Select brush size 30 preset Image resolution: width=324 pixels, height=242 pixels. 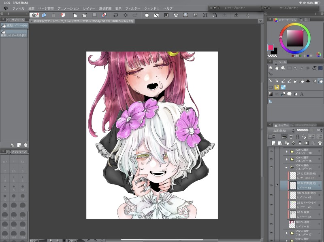point(23,206)
